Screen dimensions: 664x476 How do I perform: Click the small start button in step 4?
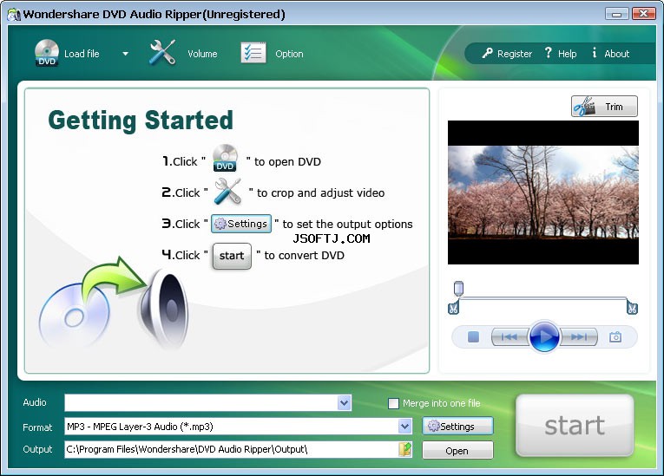pyautogui.click(x=232, y=256)
